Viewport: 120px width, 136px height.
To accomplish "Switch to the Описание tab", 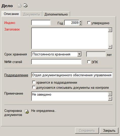I will 11,14.
